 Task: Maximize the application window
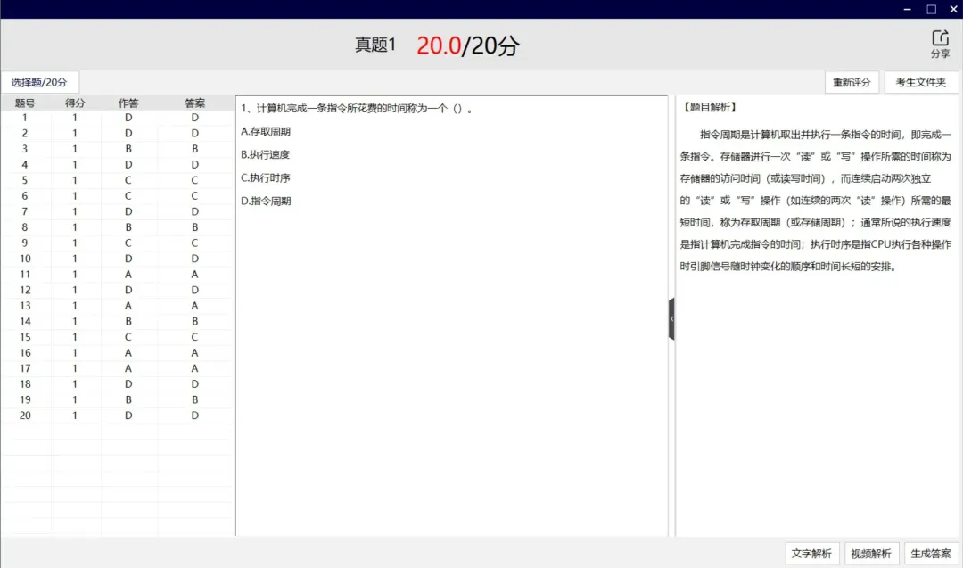[931, 9]
